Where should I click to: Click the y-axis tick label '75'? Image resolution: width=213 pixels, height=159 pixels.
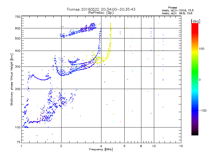[19, 142]
